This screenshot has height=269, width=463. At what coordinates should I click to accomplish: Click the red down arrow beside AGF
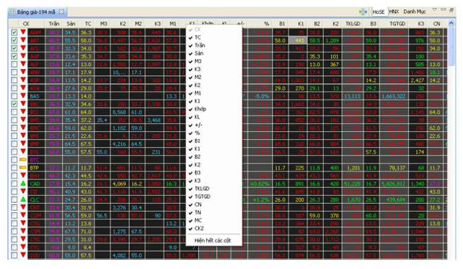point(23,56)
